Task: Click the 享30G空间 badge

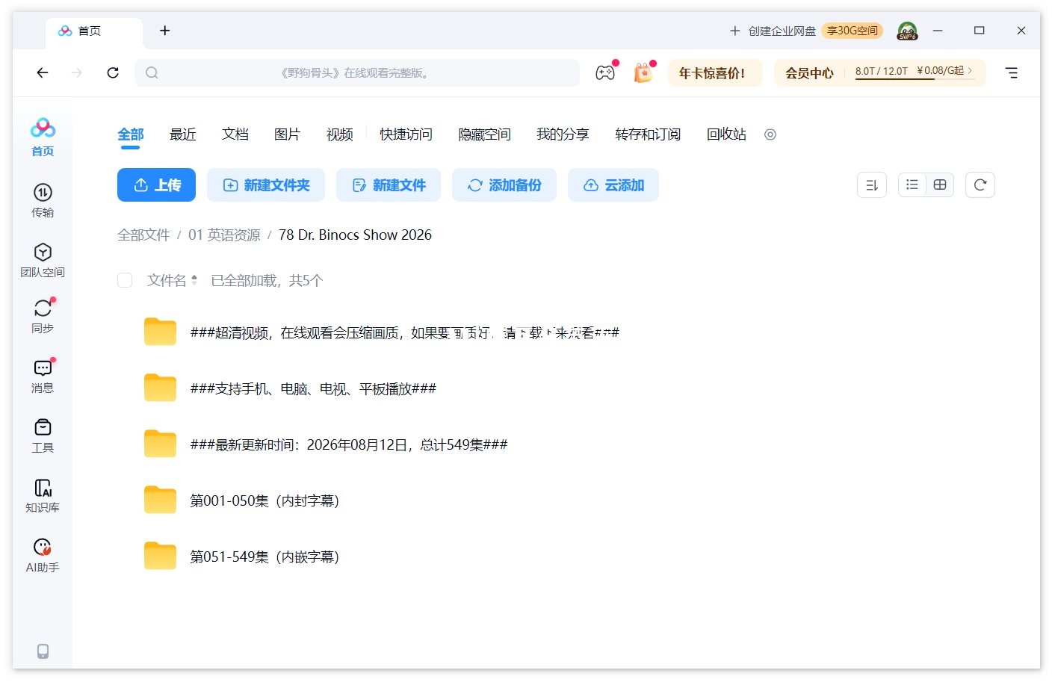Action: click(853, 31)
